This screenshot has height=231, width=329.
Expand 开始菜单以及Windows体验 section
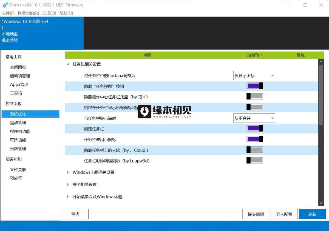coord(68,197)
